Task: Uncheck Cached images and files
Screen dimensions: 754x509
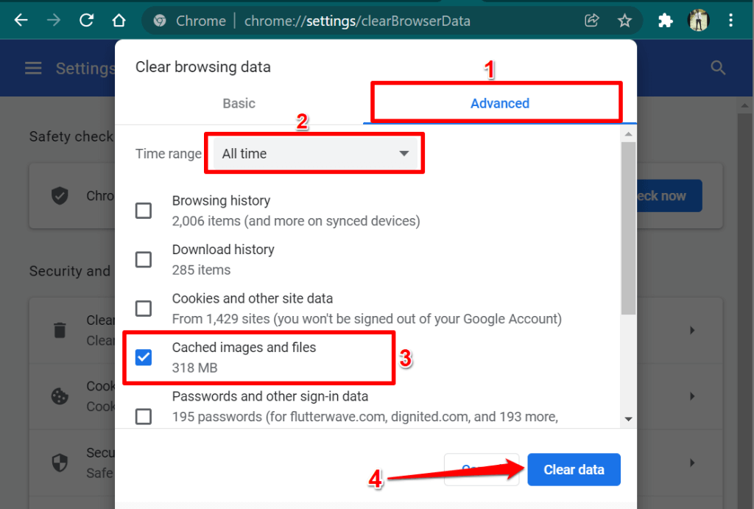Action: pyautogui.click(x=144, y=357)
